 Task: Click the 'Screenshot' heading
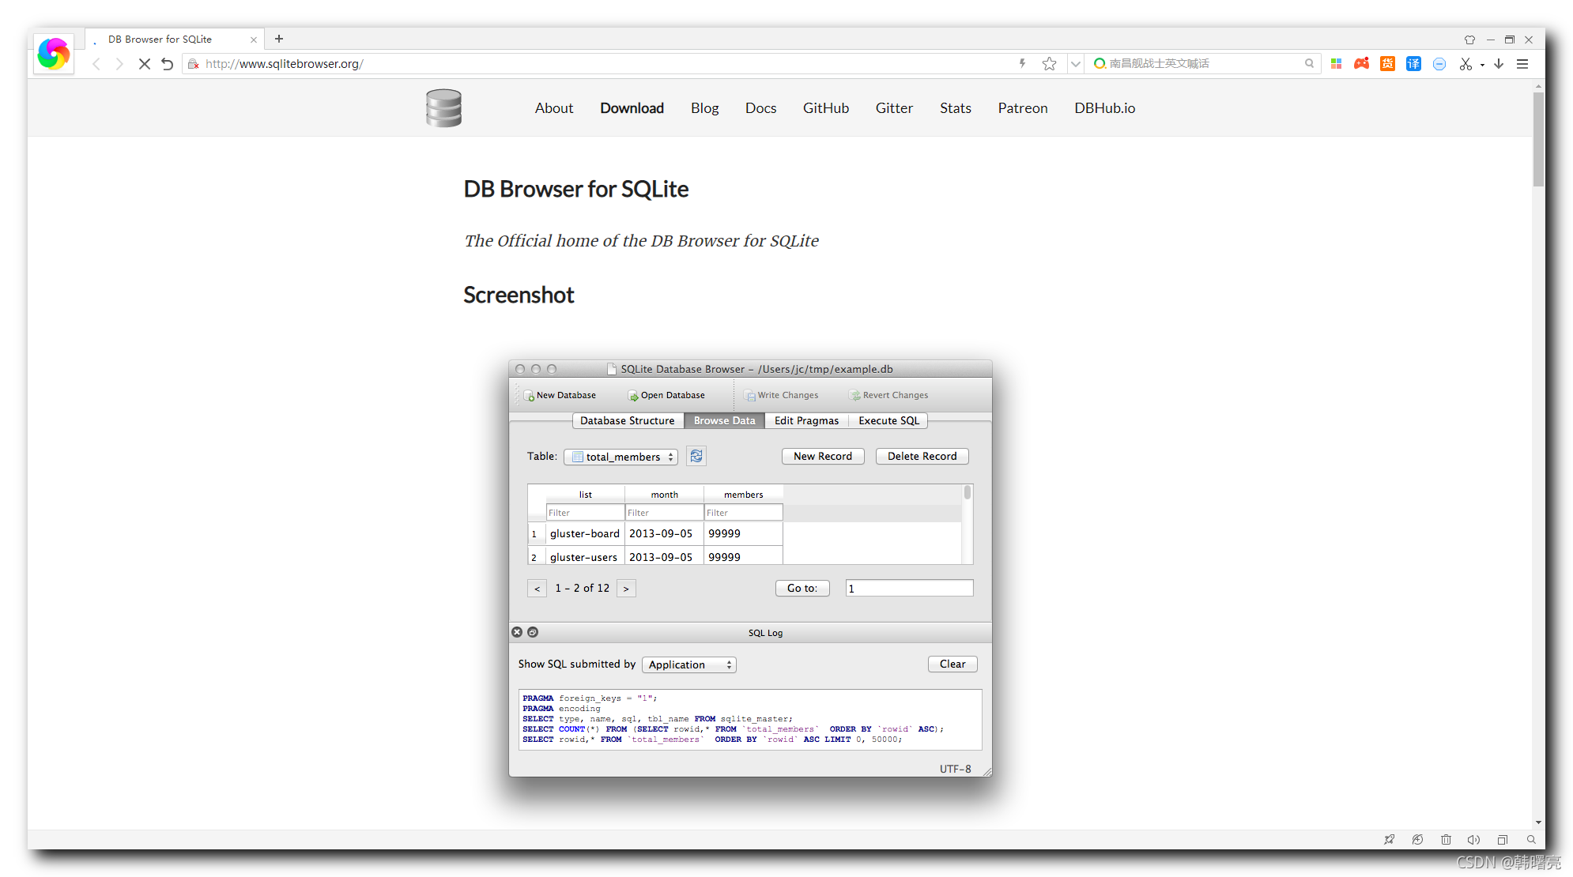pos(519,295)
